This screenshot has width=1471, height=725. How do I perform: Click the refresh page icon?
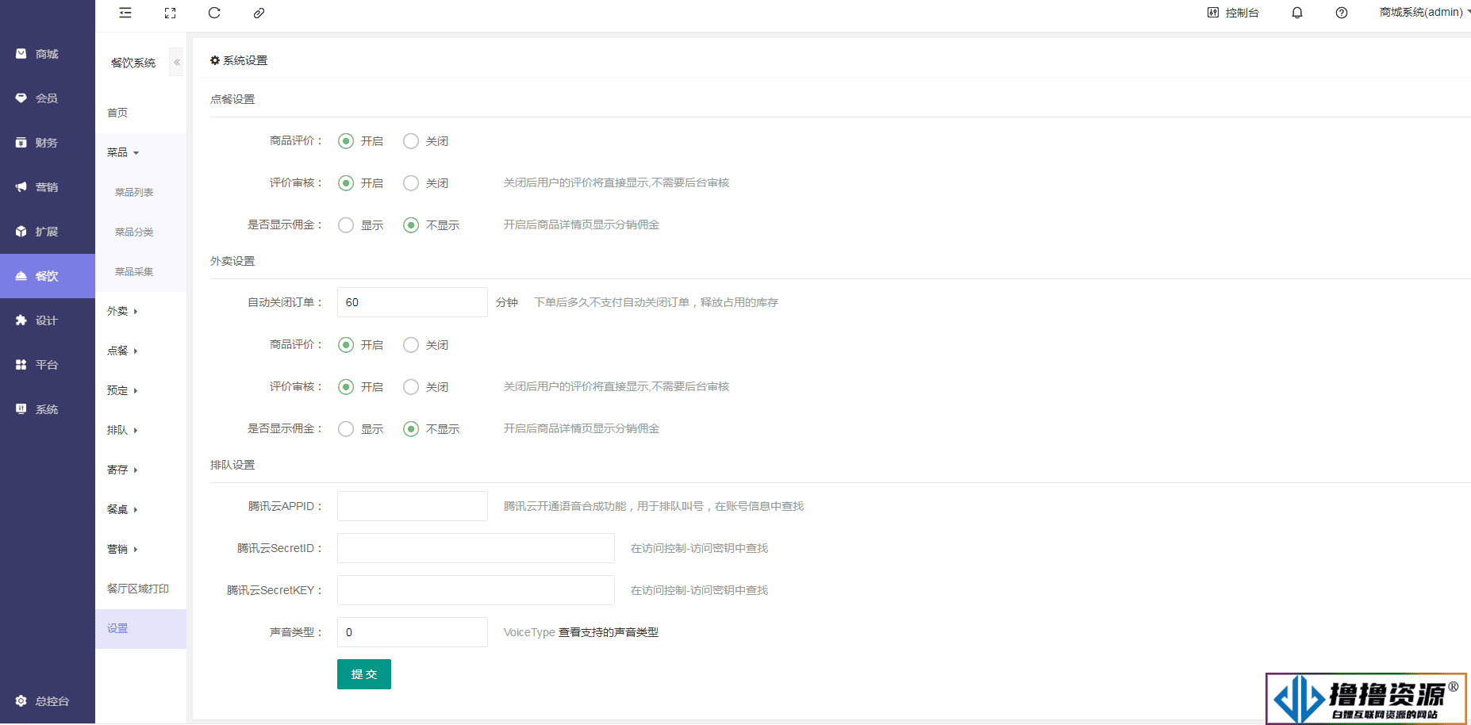pos(214,13)
